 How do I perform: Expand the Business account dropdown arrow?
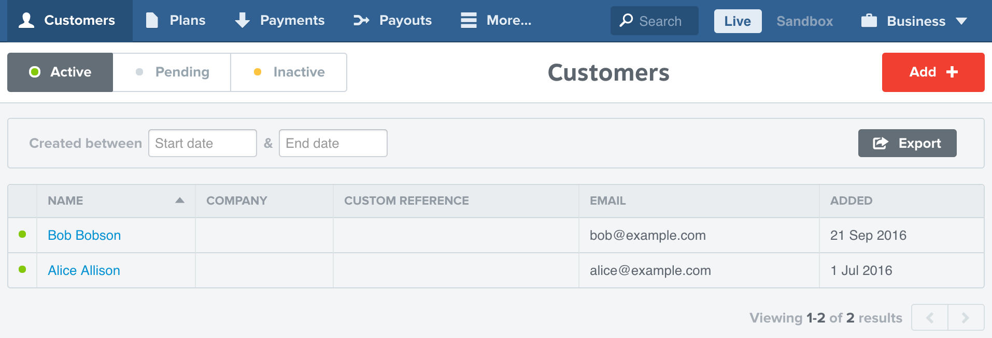tap(961, 21)
